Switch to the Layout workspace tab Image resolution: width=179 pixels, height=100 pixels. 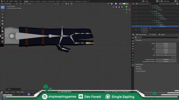(x=26, y=1)
